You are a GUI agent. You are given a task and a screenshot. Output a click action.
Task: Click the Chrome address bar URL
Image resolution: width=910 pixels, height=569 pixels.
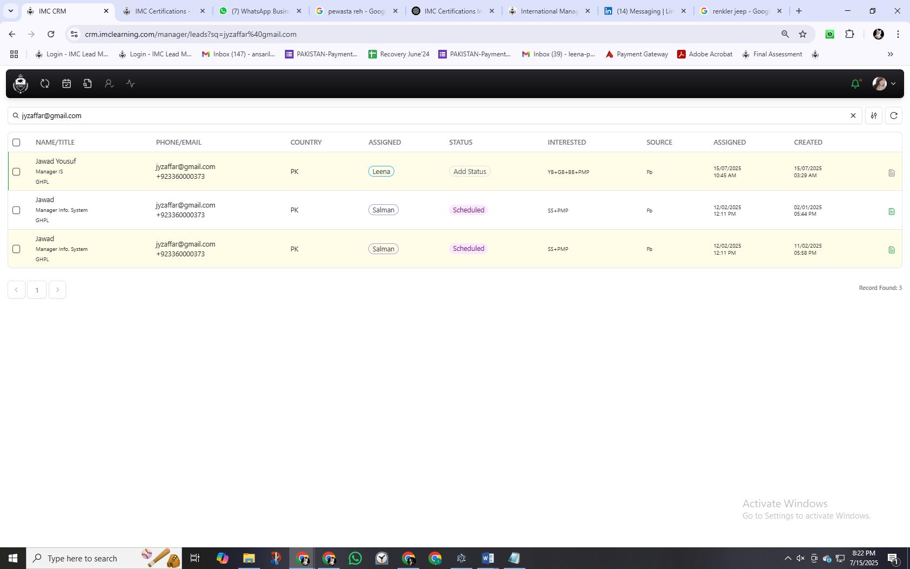(x=191, y=34)
